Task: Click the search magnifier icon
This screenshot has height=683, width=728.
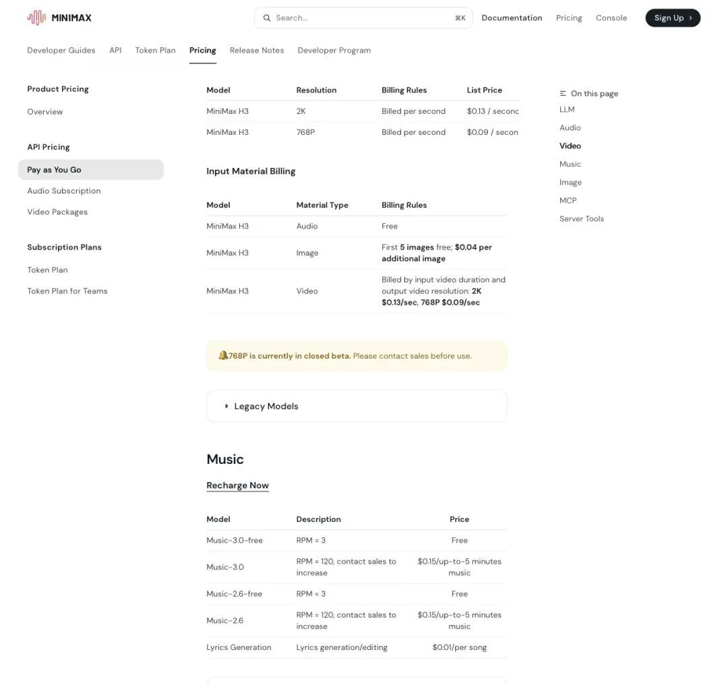Action: coord(267,18)
